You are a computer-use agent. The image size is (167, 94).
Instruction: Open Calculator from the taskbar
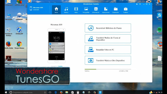pos(78,92)
